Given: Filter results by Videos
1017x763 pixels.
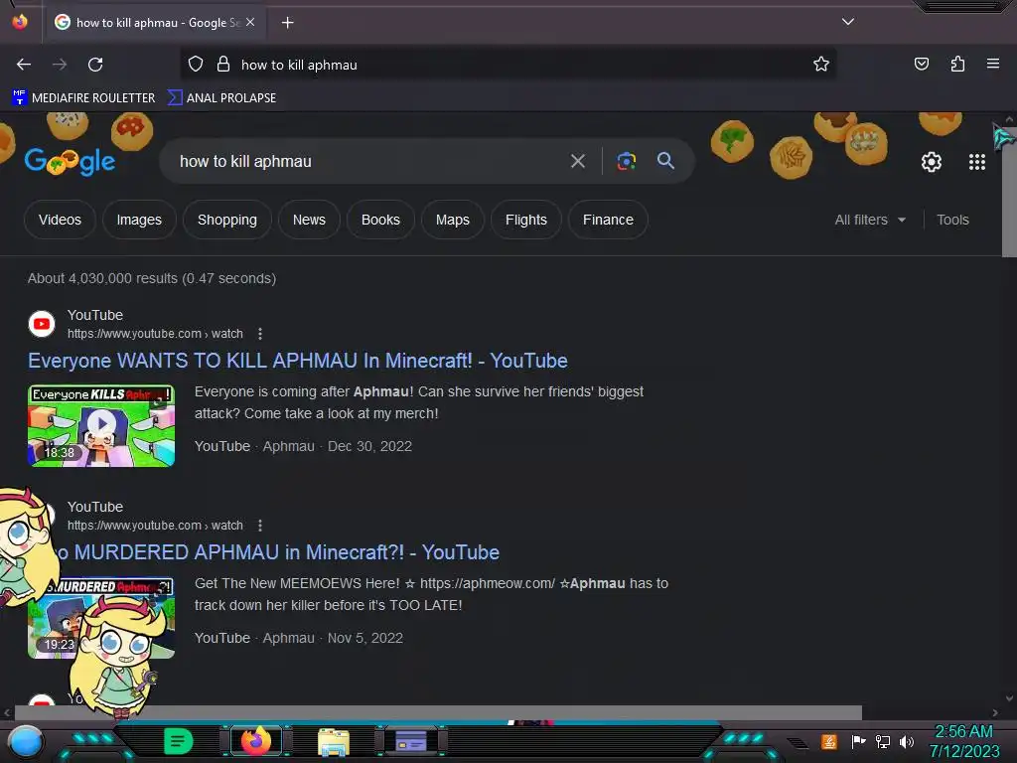Looking at the screenshot, I should (x=60, y=220).
